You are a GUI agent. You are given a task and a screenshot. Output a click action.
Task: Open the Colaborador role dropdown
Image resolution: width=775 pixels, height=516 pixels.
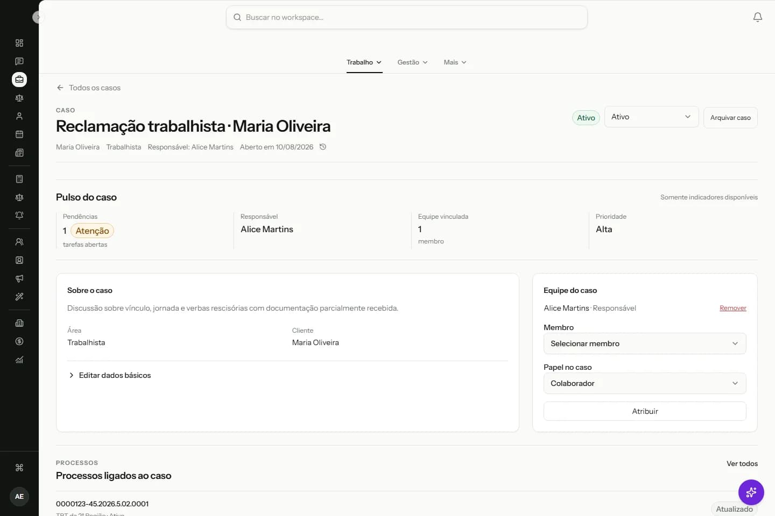coord(645,383)
